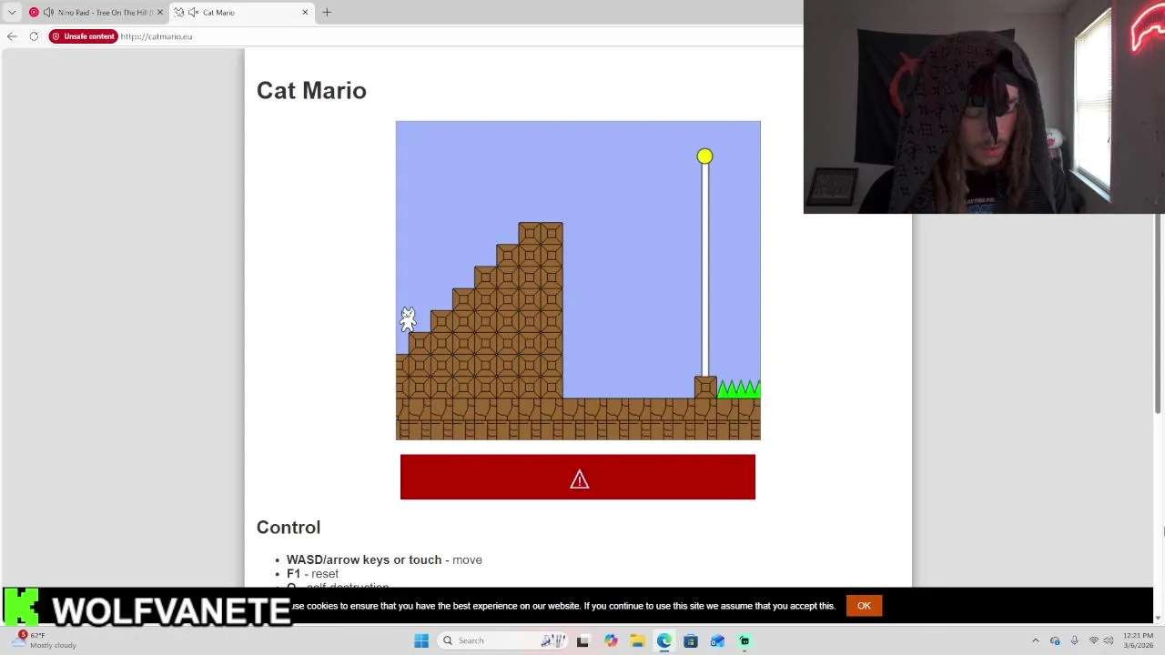Open the green-icon app on the taskbar
Viewport: 1165px width, 655px height.
click(745, 640)
